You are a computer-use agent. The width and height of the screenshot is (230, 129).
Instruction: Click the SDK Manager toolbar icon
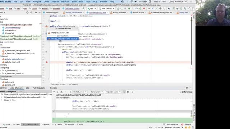coord(185,9)
